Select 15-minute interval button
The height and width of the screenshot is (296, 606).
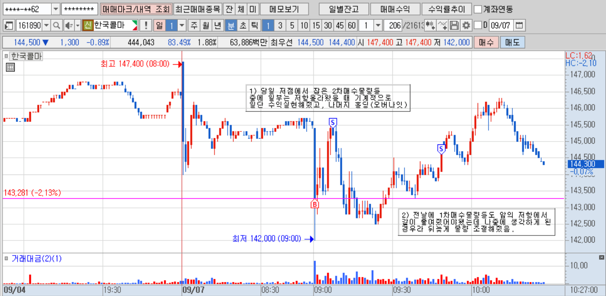point(316,25)
